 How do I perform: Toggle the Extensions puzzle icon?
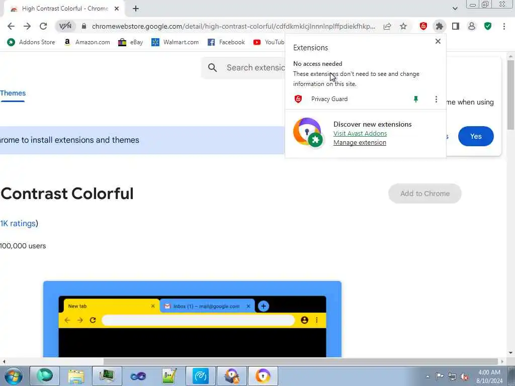pyautogui.click(x=440, y=26)
